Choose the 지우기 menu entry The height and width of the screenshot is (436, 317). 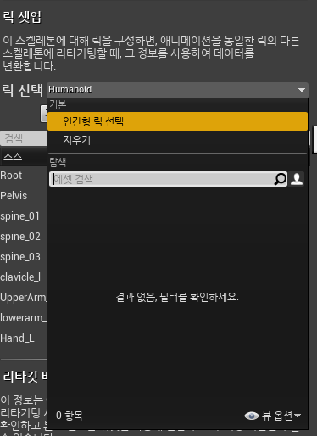point(177,140)
